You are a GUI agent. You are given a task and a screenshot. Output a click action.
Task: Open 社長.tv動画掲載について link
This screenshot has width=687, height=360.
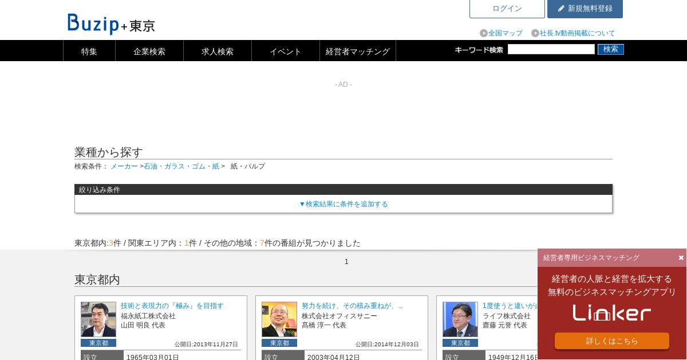[578, 33]
